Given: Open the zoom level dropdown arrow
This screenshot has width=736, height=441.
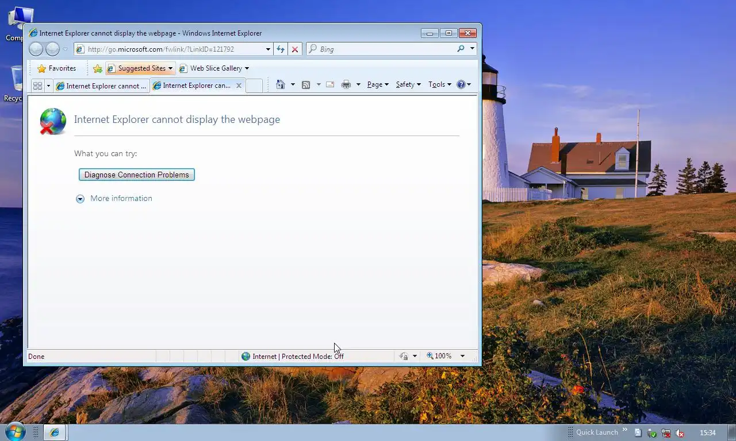Looking at the screenshot, I should click(x=462, y=356).
